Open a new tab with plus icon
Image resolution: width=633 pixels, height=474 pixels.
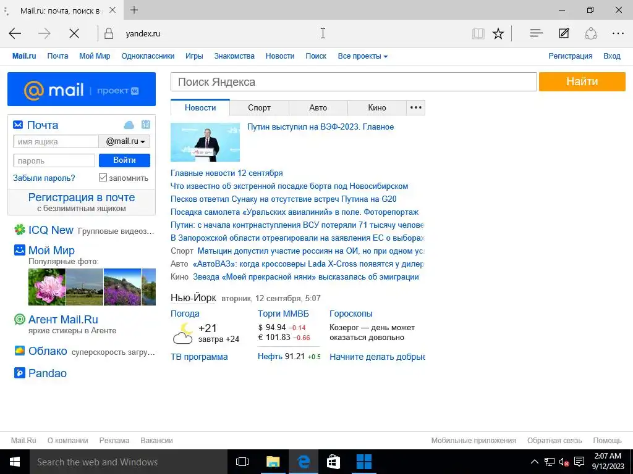point(134,10)
